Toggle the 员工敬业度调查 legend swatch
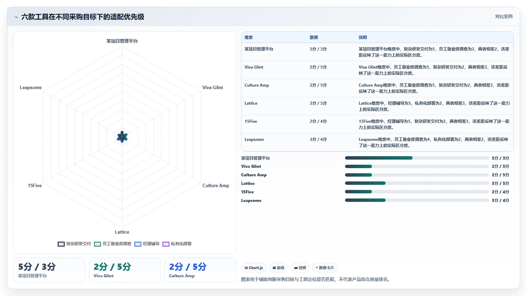Image resolution: width=527 pixels, height=296 pixels. click(x=97, y=244)
